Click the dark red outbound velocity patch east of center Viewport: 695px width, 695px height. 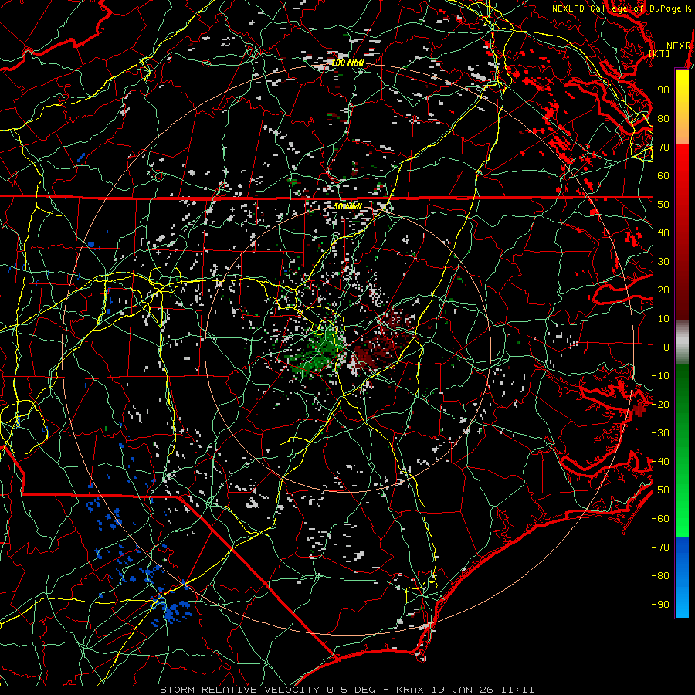tap(381, 344)
